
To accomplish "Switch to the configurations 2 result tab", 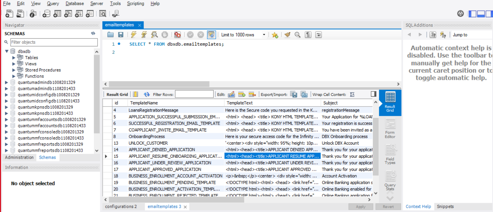I will [x=121, y=207].
